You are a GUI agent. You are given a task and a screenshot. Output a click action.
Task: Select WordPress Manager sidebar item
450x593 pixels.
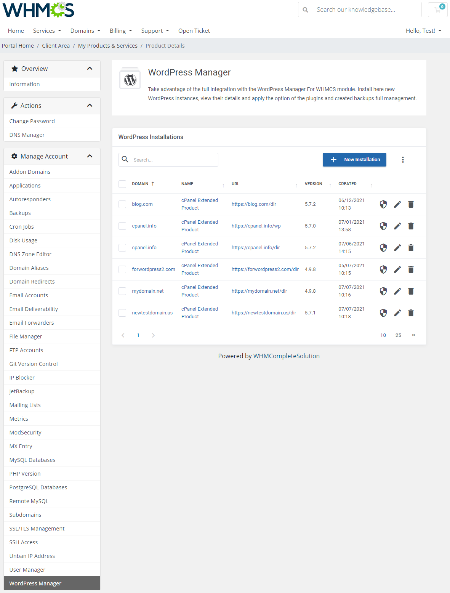point(52,583)
